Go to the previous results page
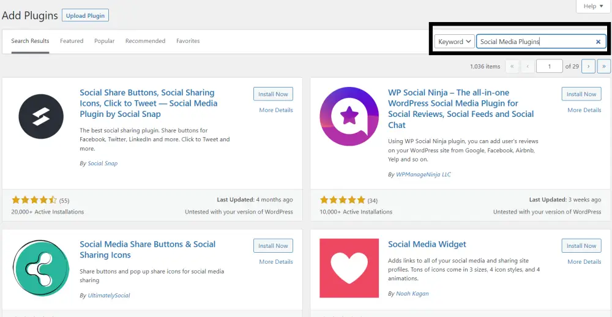The image size is (612, 317). pyautogui.click(x=528, y=66)
